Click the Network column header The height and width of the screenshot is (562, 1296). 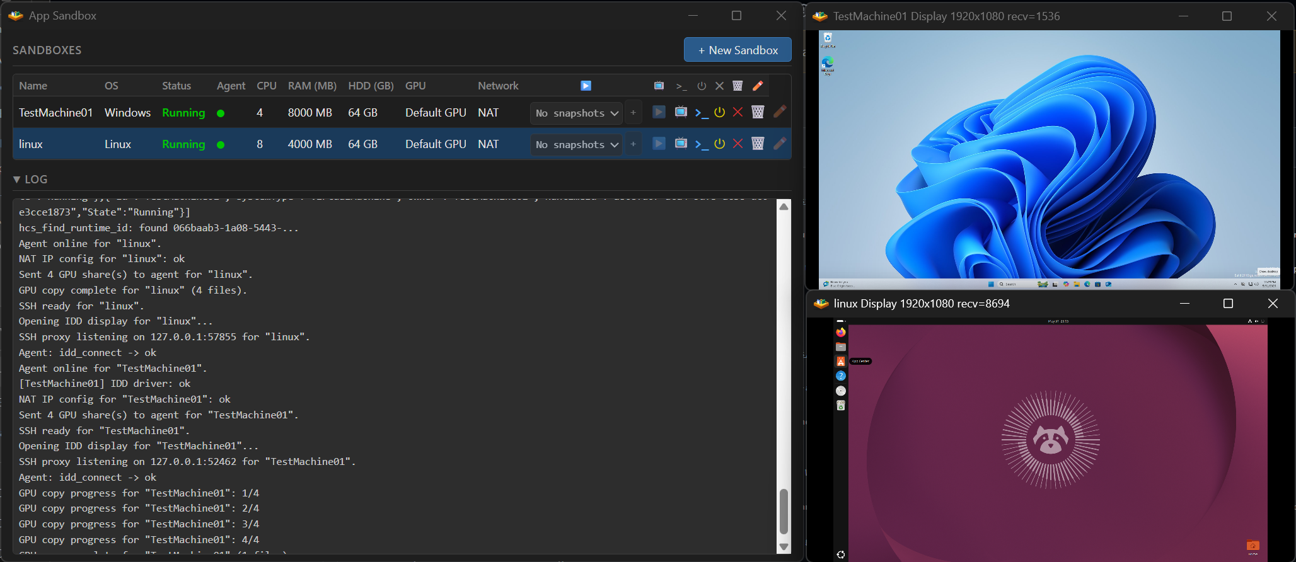tap(498, 86)
